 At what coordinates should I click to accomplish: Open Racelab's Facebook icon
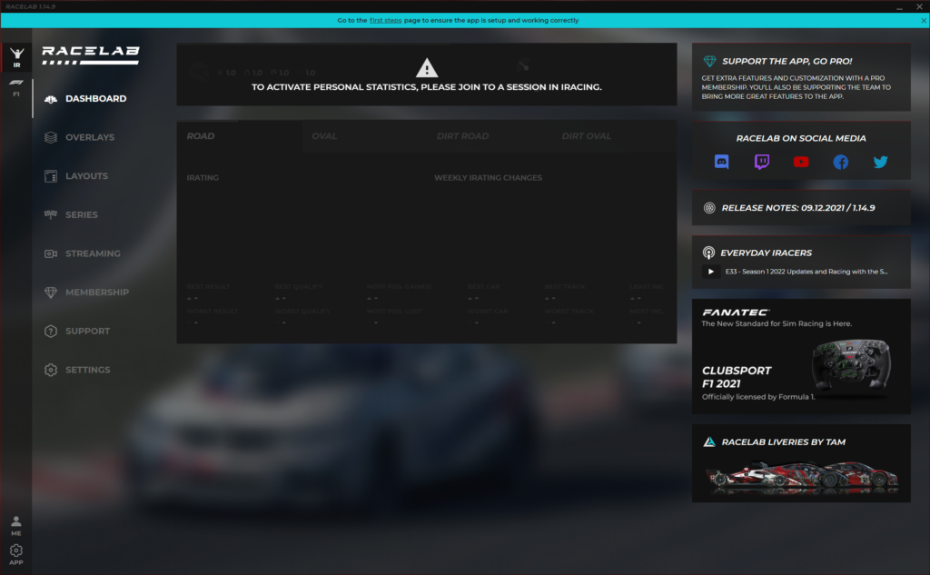[x=840, y=162]
